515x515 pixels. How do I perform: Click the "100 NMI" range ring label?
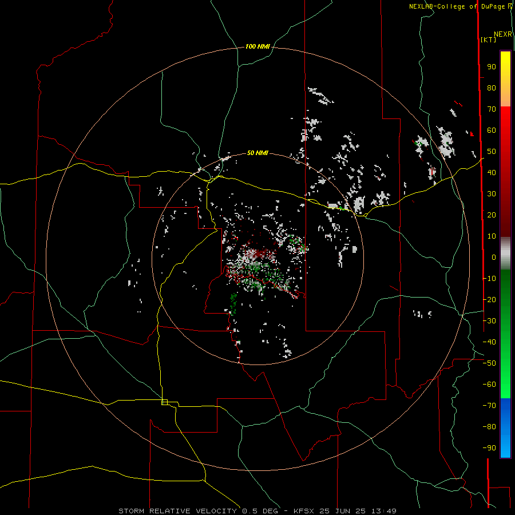(x=257, y=47)
